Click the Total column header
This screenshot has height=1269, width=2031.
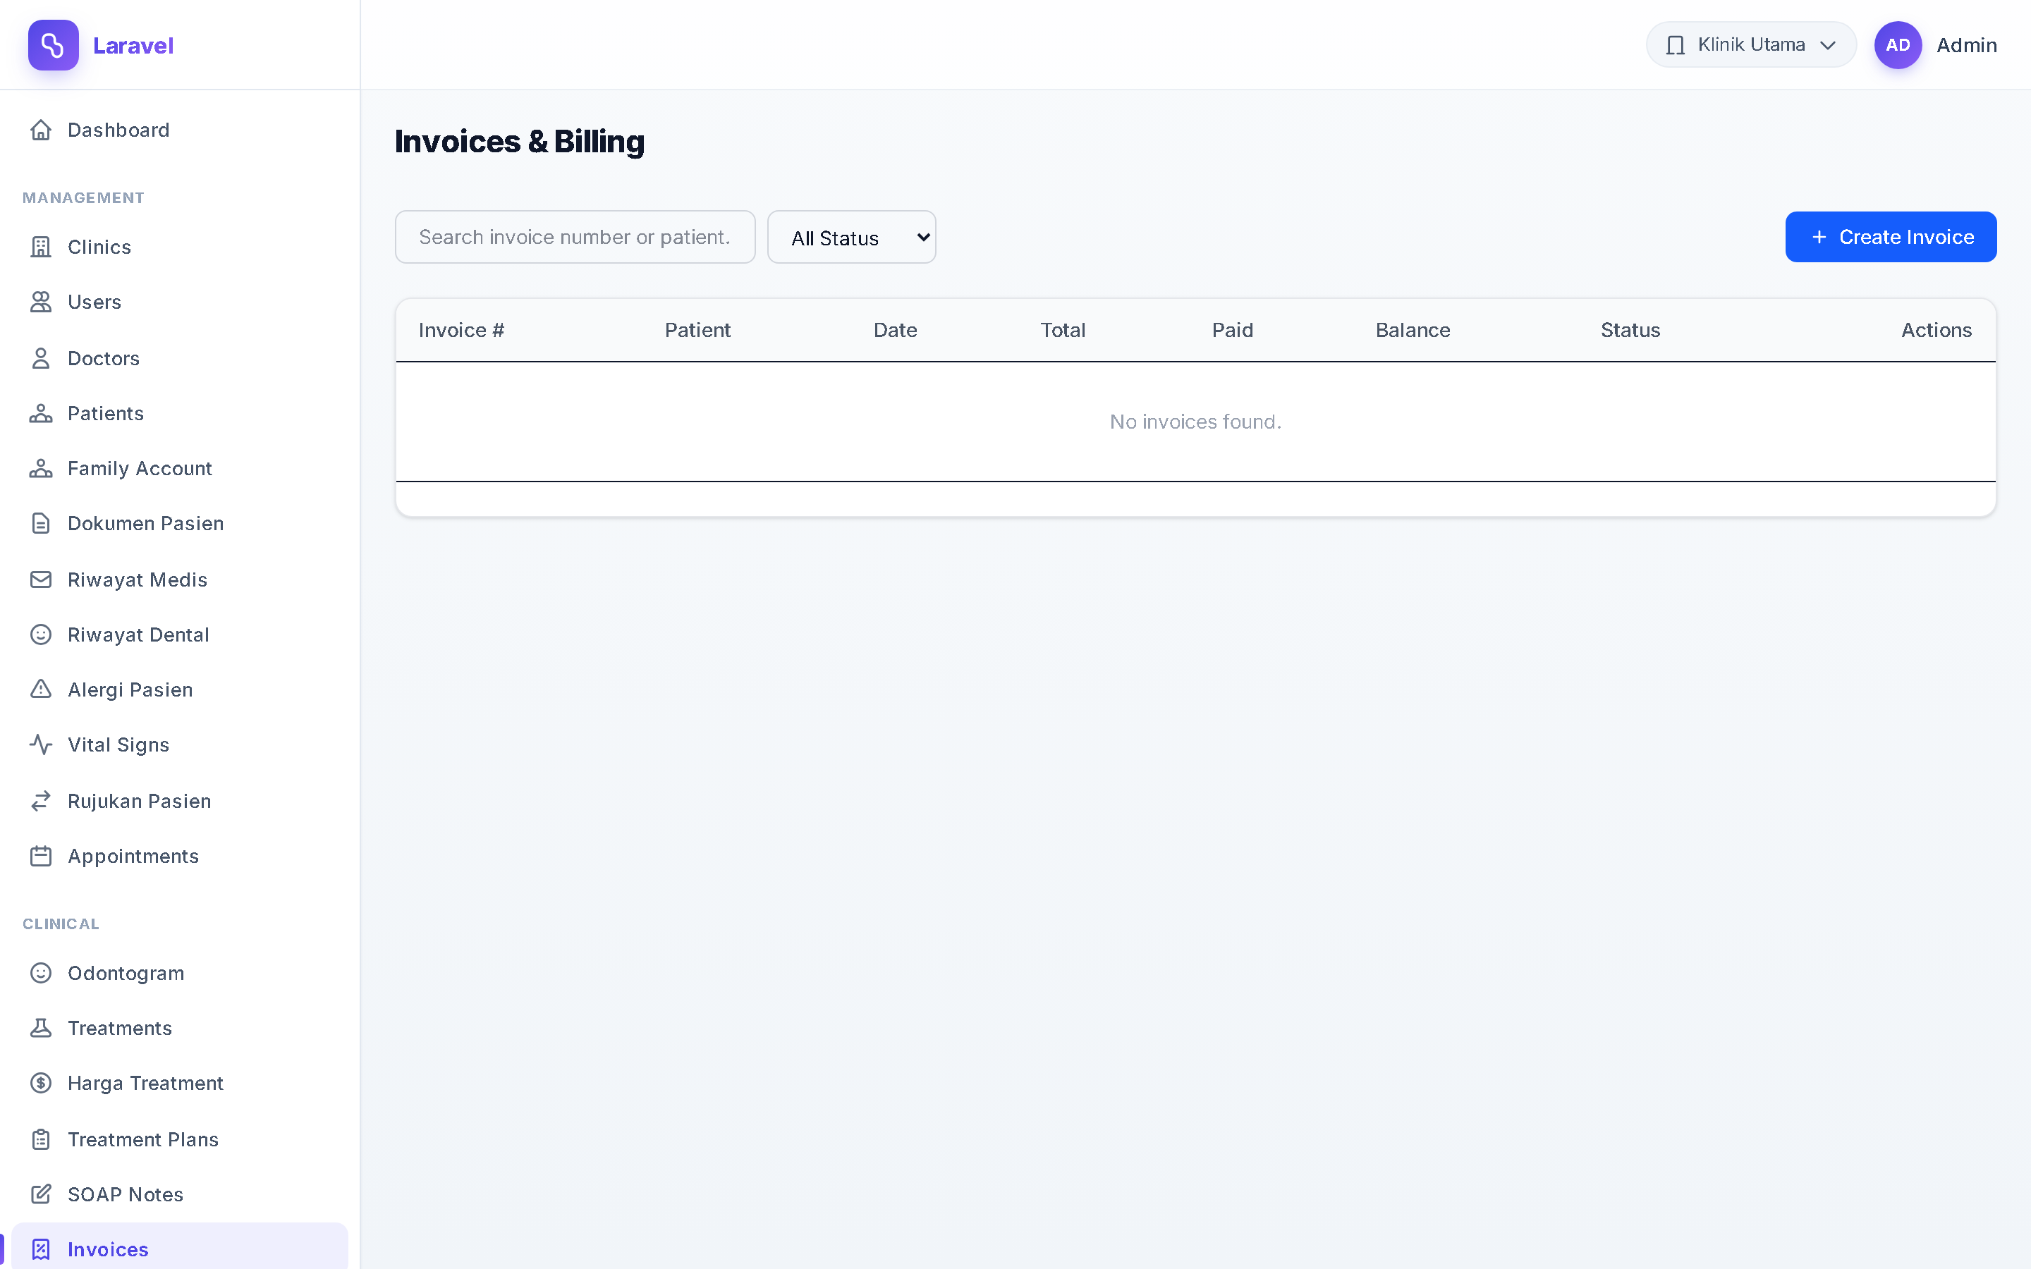(x=1063, y=331)
